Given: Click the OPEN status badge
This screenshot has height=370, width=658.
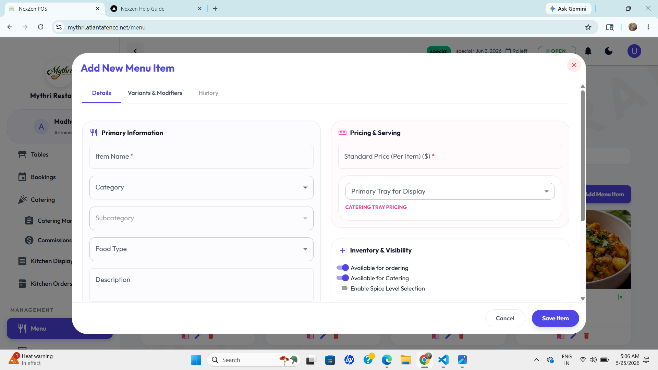Looking at the screenshot, I should (x=557, y=51).
